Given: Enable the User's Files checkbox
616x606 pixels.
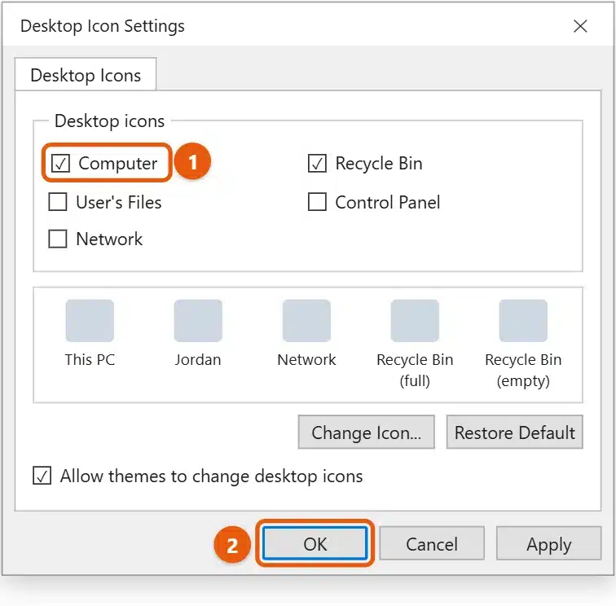Looking at the screenshot, I should click(58, 202).
